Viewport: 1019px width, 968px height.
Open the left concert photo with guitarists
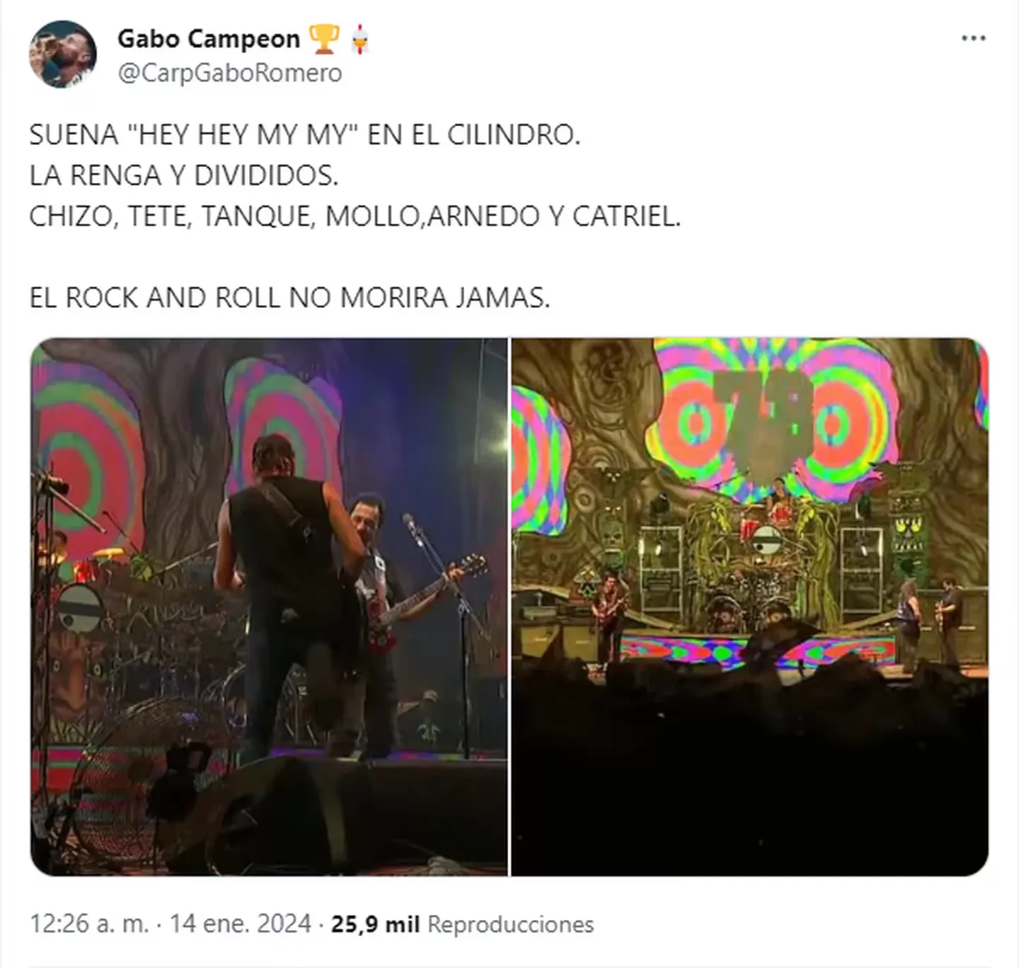click(269, 607)
